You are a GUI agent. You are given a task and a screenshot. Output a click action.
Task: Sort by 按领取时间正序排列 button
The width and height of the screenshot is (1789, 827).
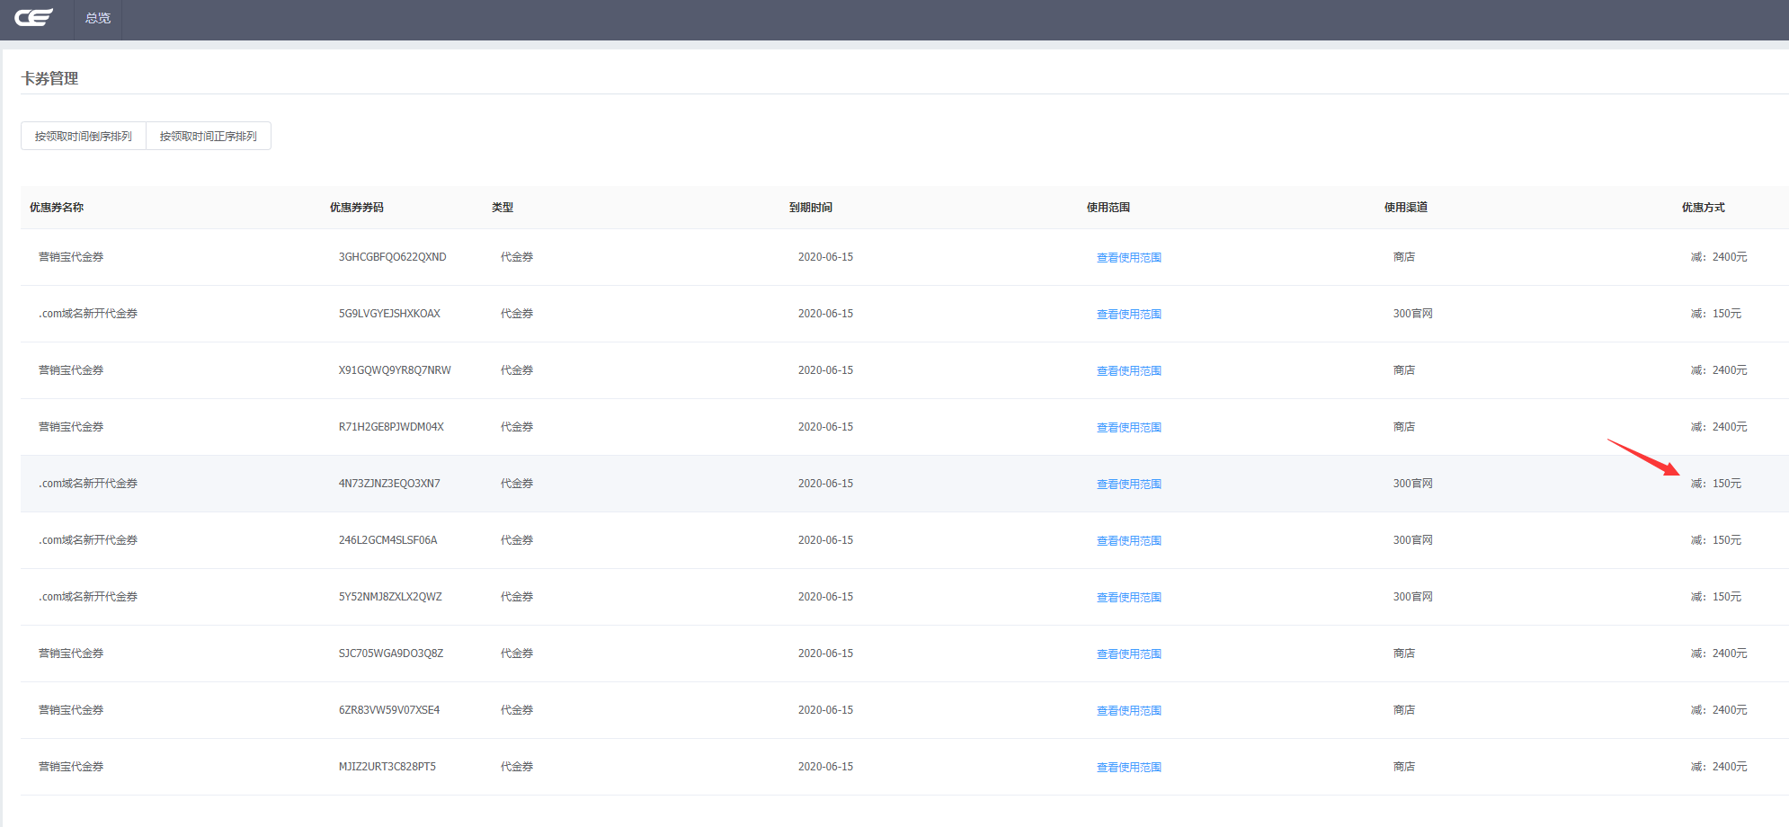[x=209, y=137]
